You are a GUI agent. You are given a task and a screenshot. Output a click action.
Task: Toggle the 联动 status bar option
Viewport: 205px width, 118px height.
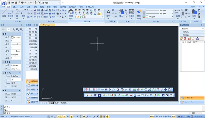point(152,116)
